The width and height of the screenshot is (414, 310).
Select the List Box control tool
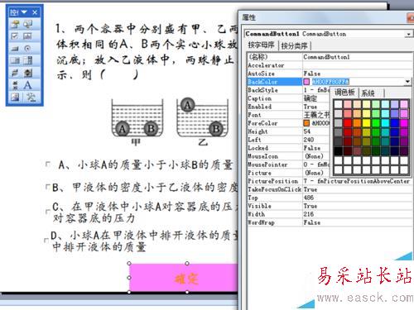(15, 60)
